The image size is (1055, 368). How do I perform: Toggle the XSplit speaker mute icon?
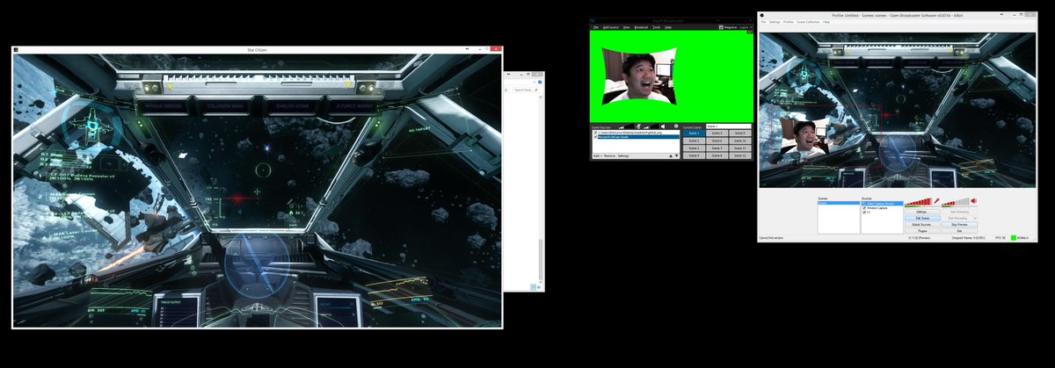point(663,126)
